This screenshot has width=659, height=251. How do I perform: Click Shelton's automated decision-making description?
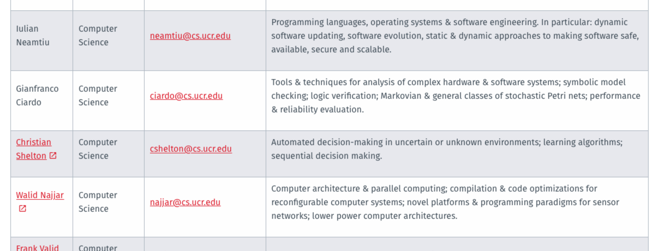(447, 149)
